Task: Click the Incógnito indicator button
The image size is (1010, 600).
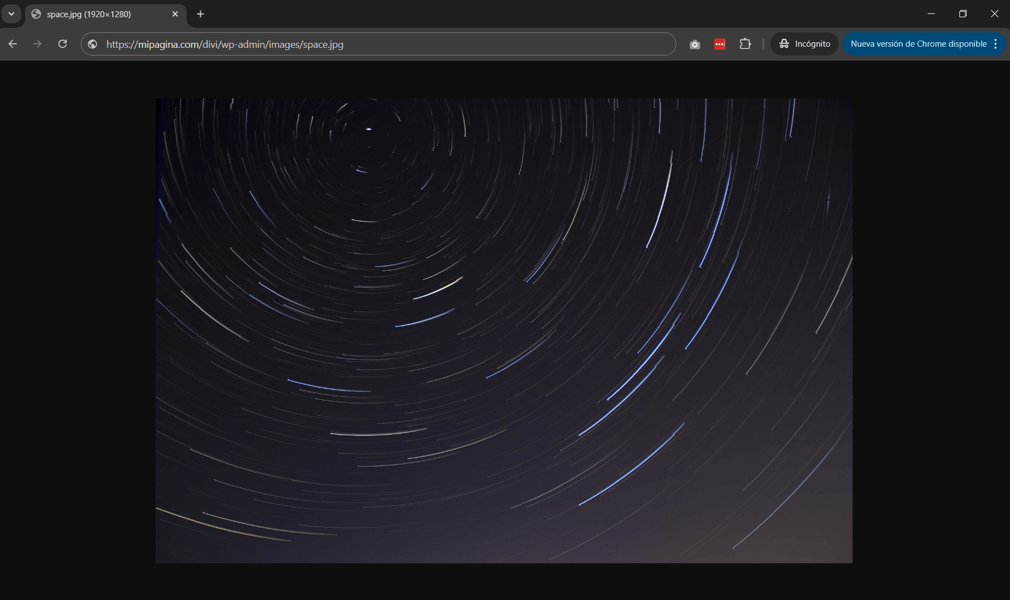Action: (x=804, y=44)
